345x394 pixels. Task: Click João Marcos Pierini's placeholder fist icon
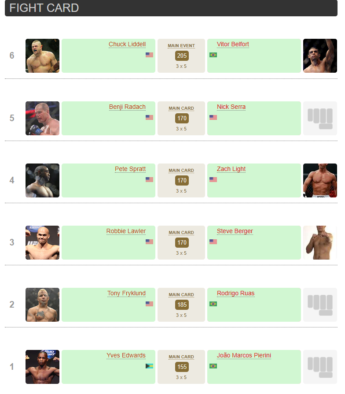320,367
